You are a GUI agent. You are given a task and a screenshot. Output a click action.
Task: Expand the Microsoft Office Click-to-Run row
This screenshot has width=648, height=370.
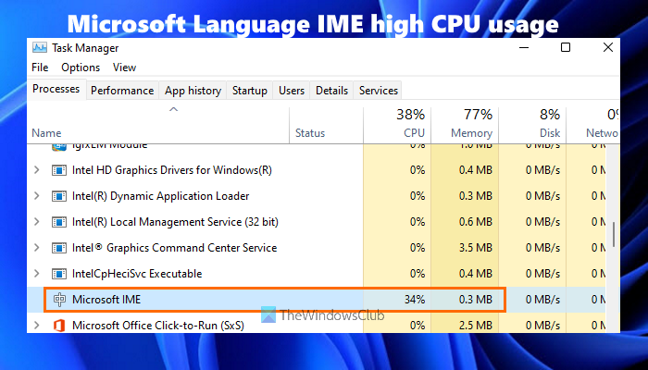tap(37, 325)
